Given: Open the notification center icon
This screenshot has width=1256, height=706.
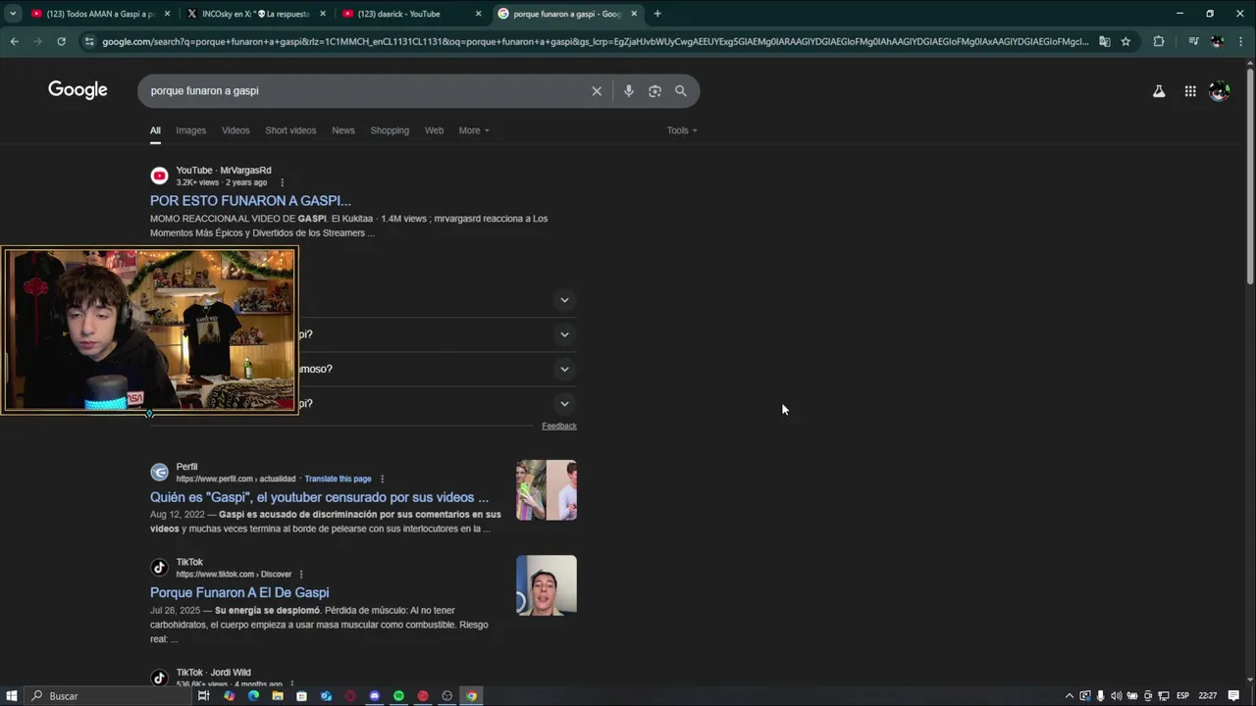Looking at the screenshot, I should 1234,696.
